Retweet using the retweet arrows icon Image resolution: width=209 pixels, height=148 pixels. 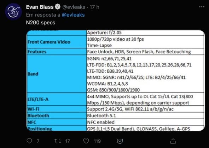(x=58, y=141)
